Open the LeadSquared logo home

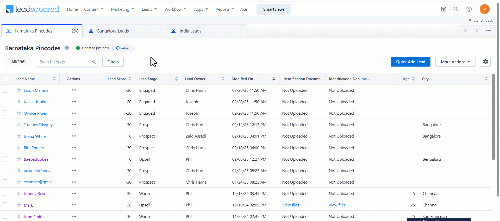[32, 9]
